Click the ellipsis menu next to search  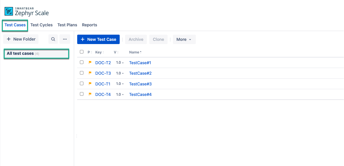point(65,39)
